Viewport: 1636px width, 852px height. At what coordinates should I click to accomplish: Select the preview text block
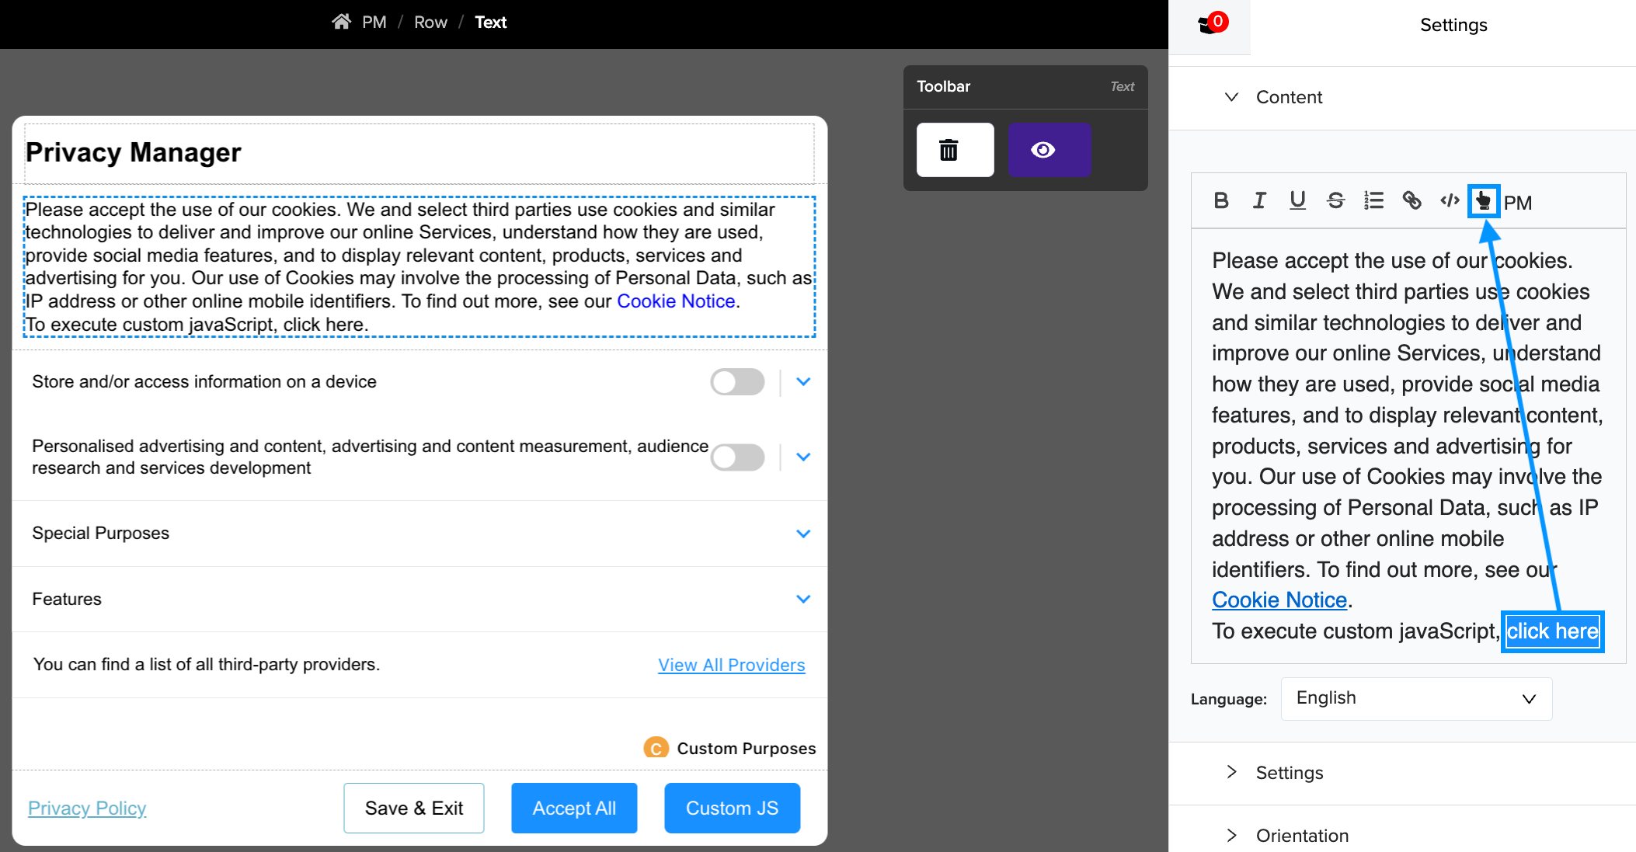coord(419,266)
